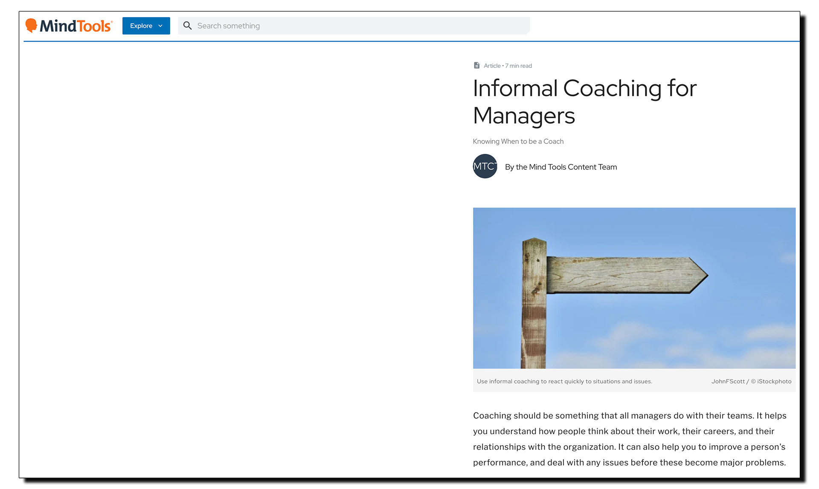Click the orange MindTools head logo icon
Viewport: 819px width, 489px height.
point(31,25)
